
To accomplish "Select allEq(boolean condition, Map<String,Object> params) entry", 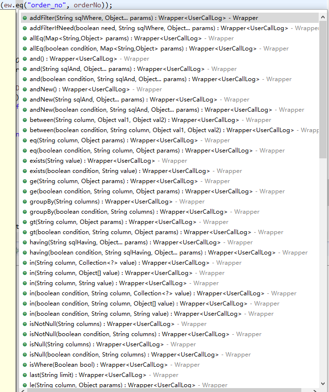I will click(170, 49).
